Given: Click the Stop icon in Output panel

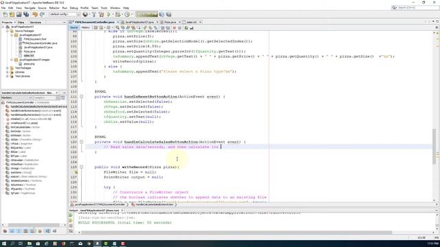Looking at the screenshot, I should 71,226.
